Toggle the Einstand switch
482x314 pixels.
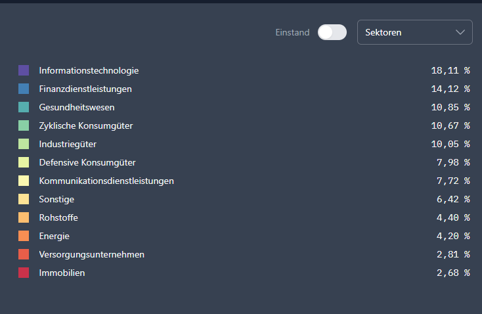tap(332, 32)
